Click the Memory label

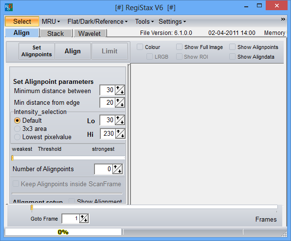pos(274,33)
